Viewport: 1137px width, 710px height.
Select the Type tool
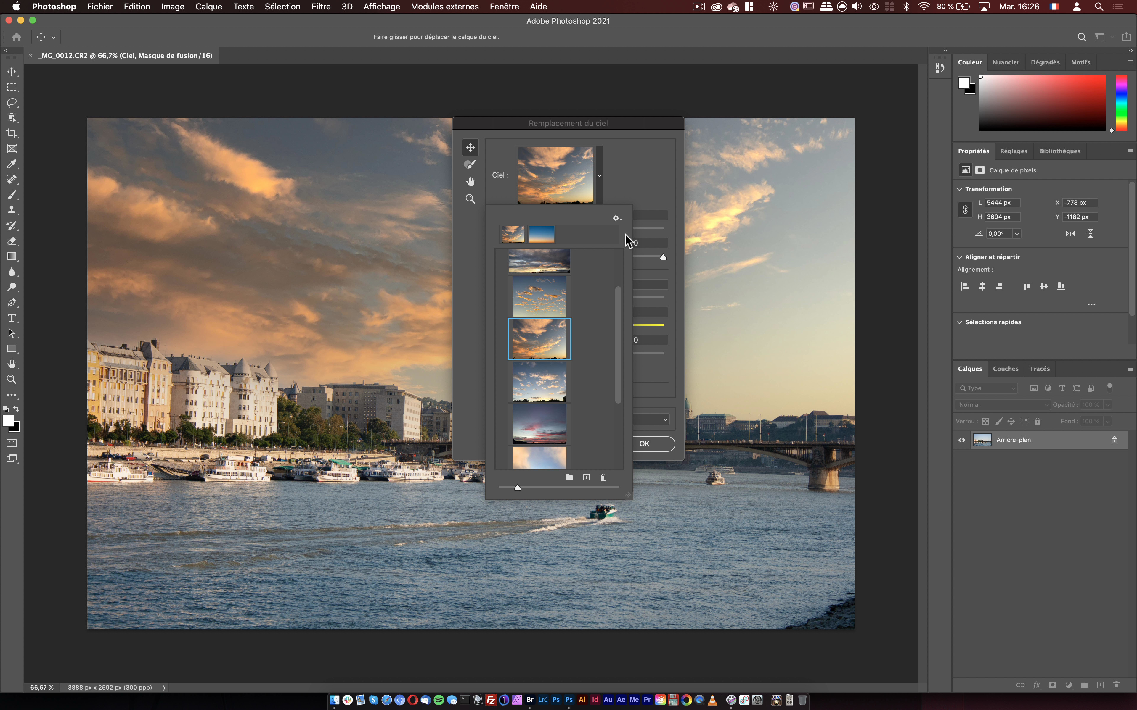click(x=12, y=318)
